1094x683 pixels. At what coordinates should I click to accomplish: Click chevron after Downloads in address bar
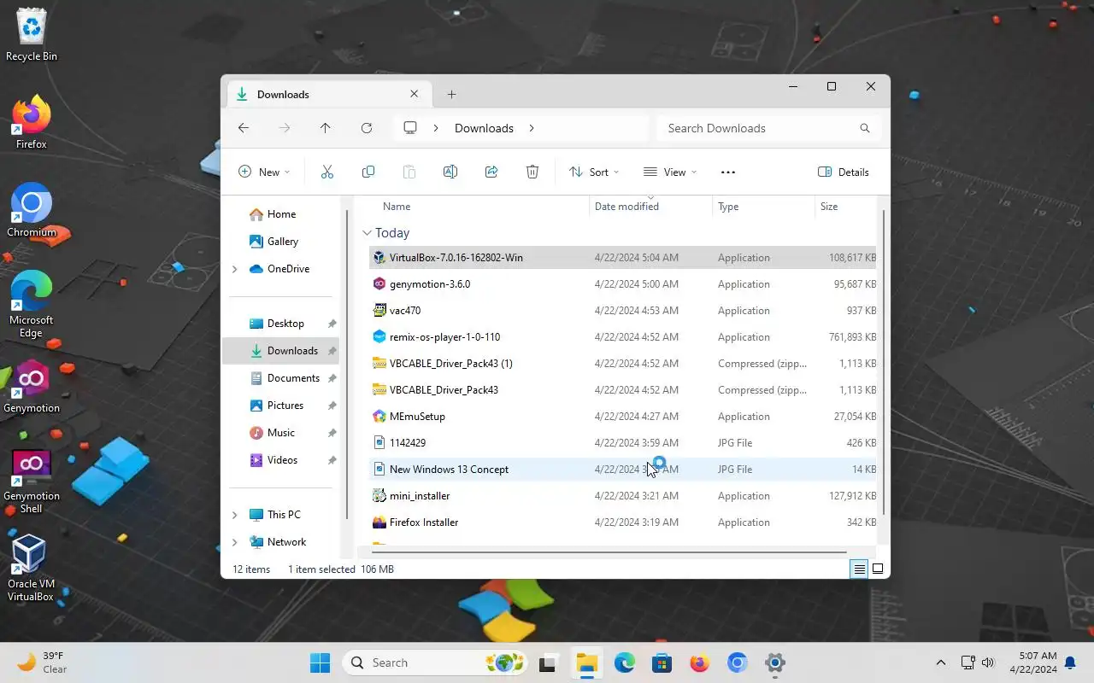[531, 128]
